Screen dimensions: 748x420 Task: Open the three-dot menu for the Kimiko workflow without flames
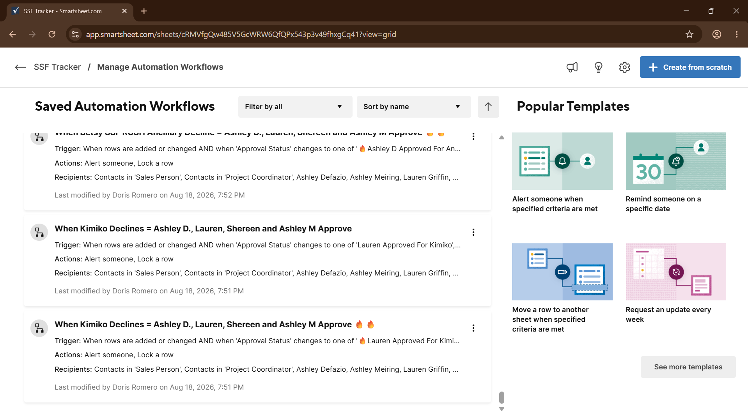click(473, 232)
